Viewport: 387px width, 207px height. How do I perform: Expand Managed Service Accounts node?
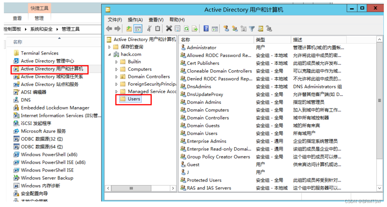[x=117, y=92]
